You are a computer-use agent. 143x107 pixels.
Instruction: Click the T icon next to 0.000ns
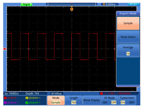[x=104, y=4]
